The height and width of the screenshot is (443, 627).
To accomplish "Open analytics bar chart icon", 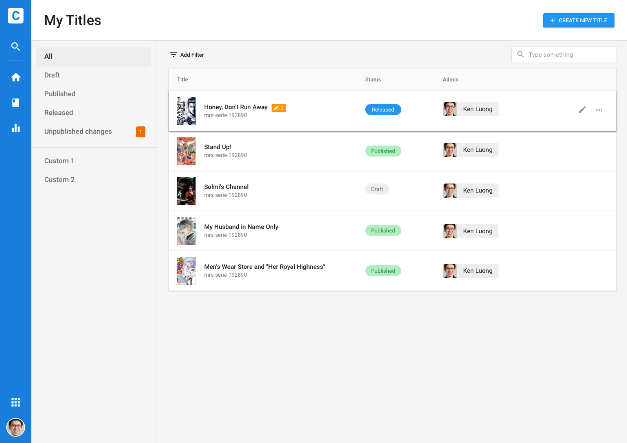I will [16, 128].
